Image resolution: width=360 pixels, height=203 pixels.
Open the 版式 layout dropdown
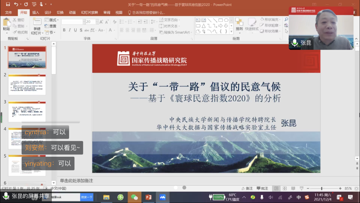tap(52, 20)
